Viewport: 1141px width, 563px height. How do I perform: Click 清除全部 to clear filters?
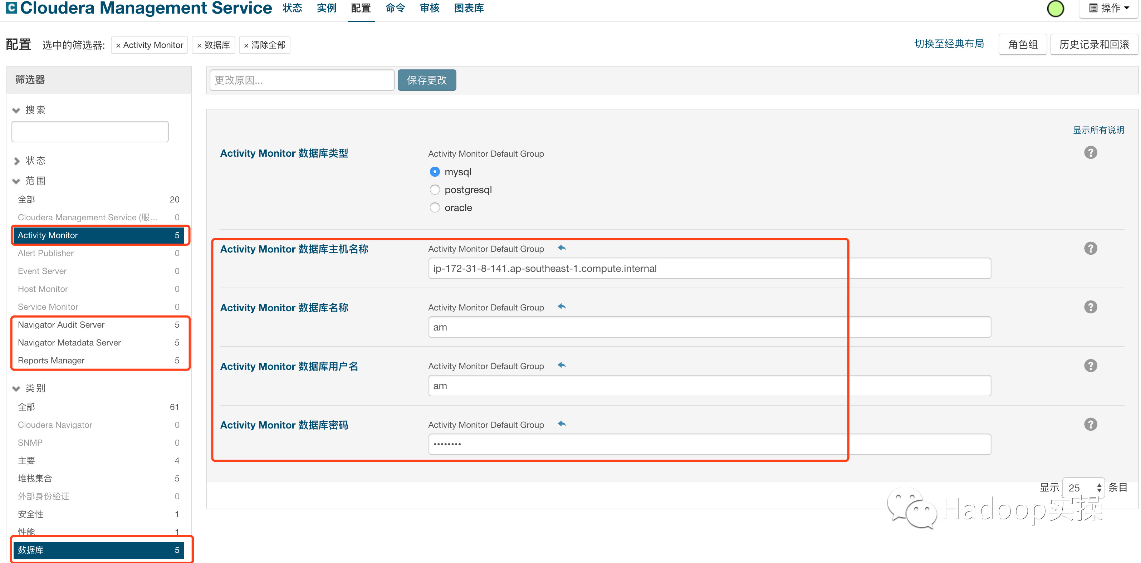[x=264, y=45]
